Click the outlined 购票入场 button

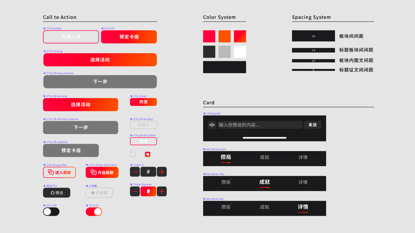(71, 37)
